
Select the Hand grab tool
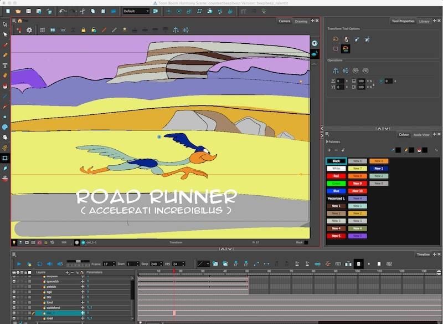coord(5,137)
